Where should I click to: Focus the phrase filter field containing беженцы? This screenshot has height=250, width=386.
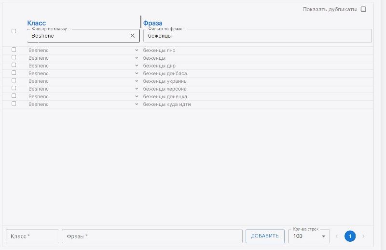pos(257,36)
